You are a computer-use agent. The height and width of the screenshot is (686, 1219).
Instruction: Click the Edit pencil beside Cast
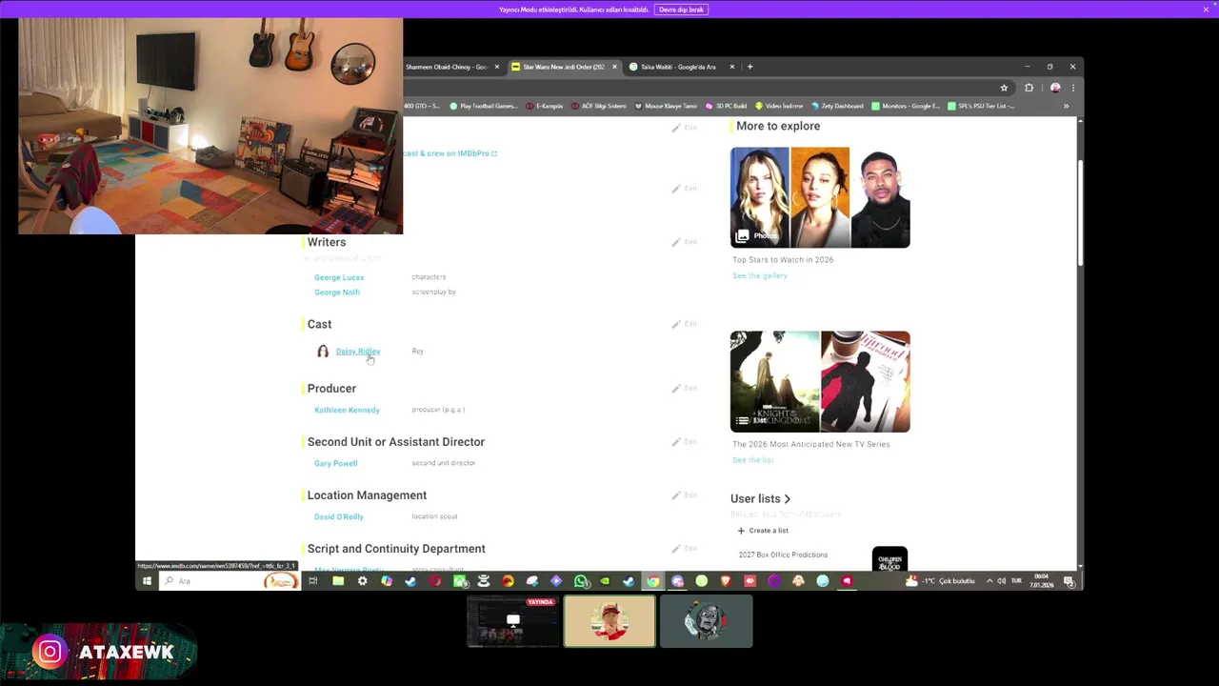(x=683, y=324)
